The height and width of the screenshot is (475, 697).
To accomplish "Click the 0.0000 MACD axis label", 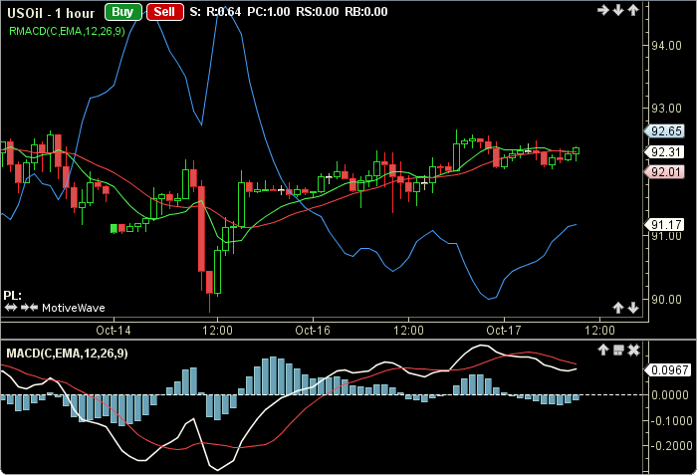I will pyautogui.click(x=670, y=395).
